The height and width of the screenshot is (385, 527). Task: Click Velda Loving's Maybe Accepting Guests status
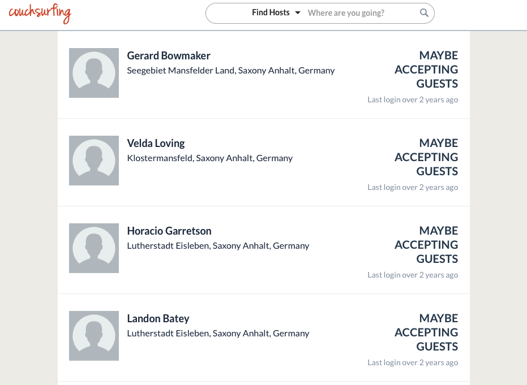(426, 157)
